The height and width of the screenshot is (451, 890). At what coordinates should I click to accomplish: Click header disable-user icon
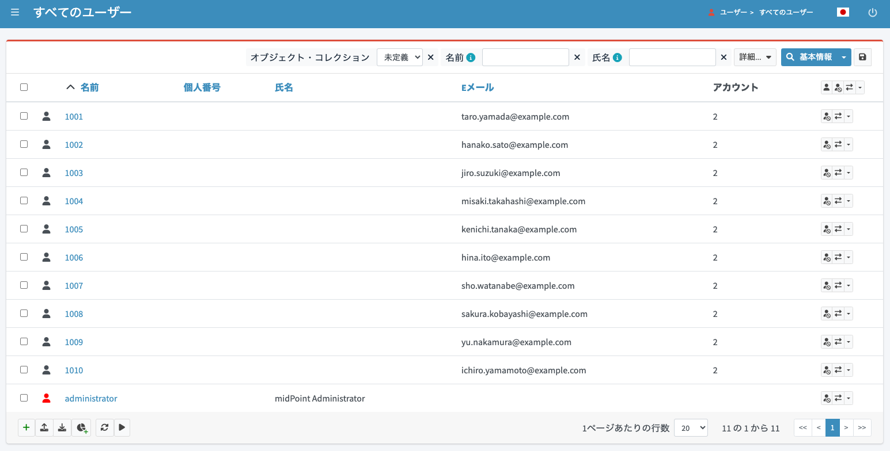838,87
